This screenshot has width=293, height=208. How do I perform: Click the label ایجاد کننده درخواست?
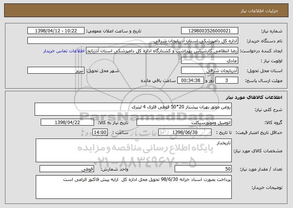pos(261,51)
